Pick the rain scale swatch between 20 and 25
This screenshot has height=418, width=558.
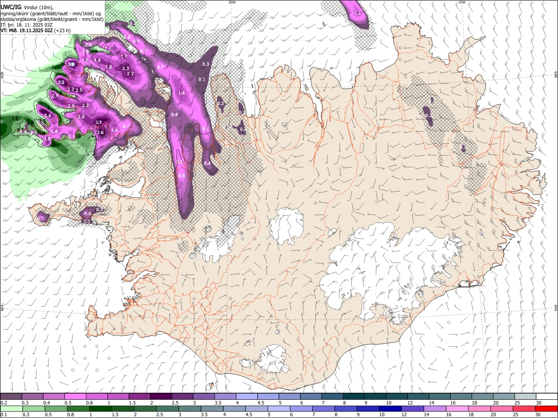[502, 408]
